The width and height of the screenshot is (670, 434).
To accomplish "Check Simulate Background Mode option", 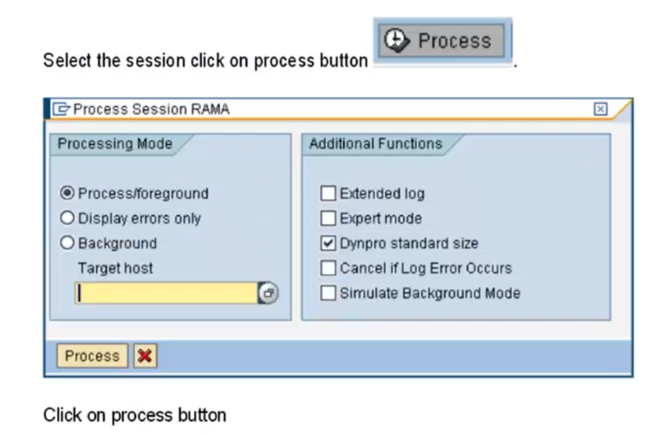I will coord(328,293).
